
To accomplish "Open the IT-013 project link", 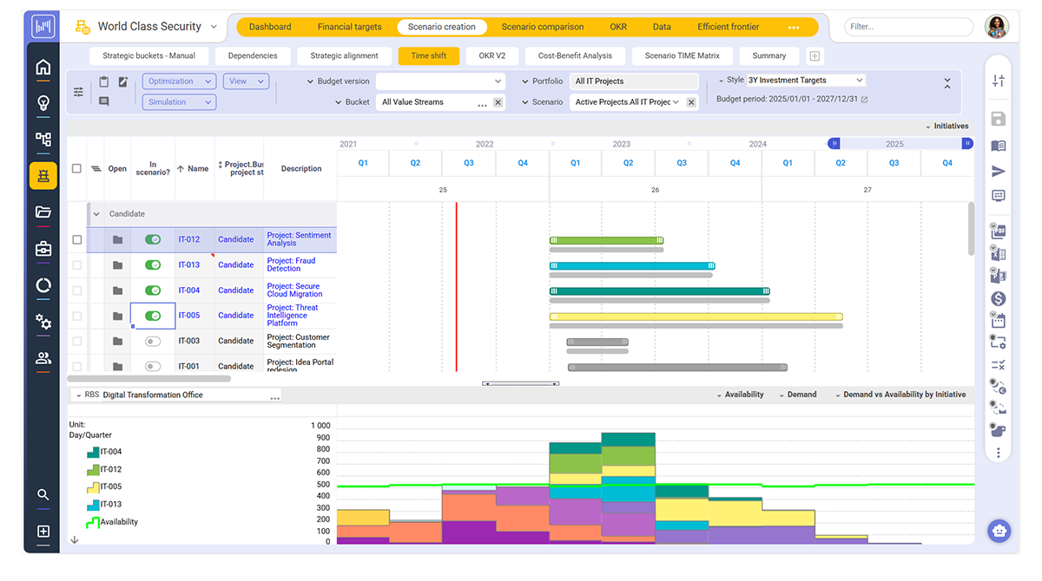I will pyautogui.click(x=188, y=265).
